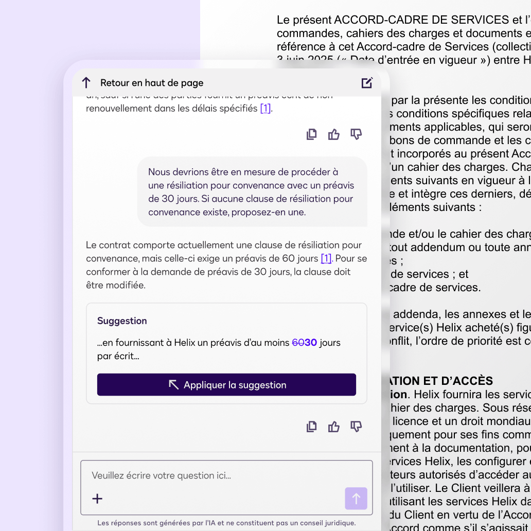Click the send arrow to submit a question
The height and width of the screenshot is (531, 531).
[356, 498]
